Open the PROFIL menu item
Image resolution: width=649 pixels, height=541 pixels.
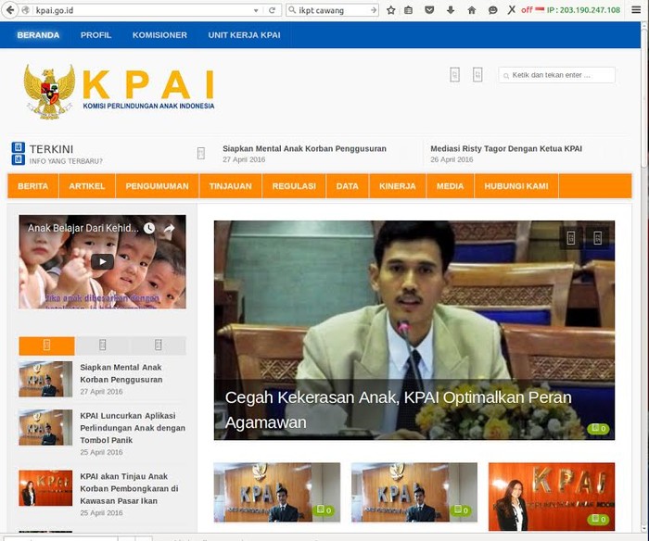click(95, 35)
